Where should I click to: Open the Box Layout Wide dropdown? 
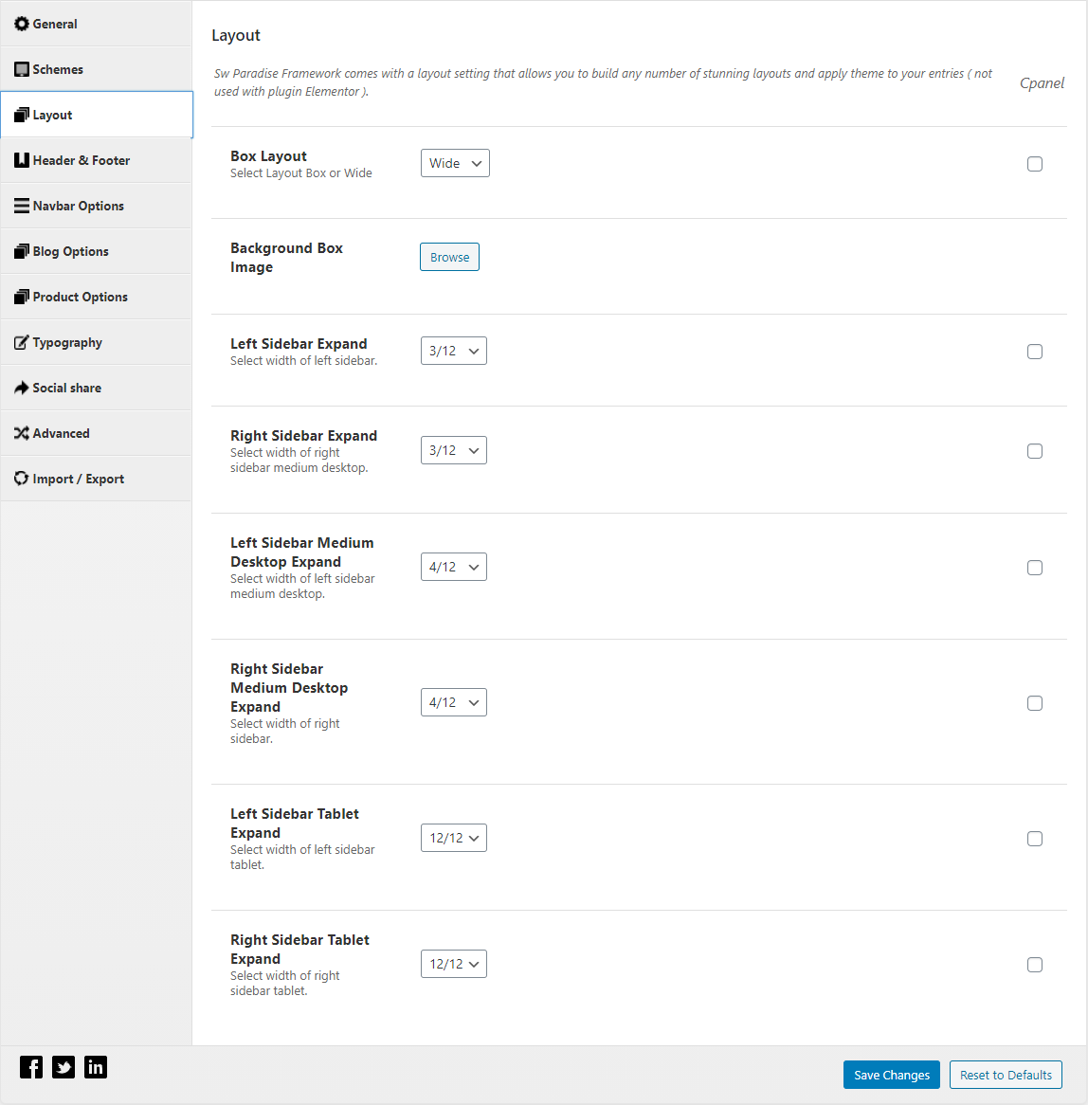coord(455,163)
